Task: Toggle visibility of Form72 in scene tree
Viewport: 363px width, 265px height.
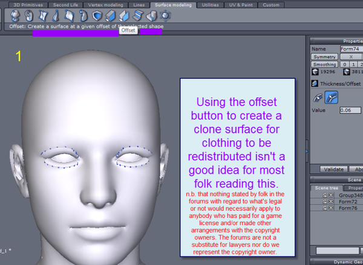Action: (331, 202)
